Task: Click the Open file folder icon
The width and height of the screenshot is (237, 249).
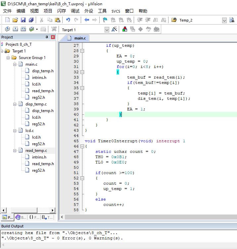Action: [x=15, y=20]
